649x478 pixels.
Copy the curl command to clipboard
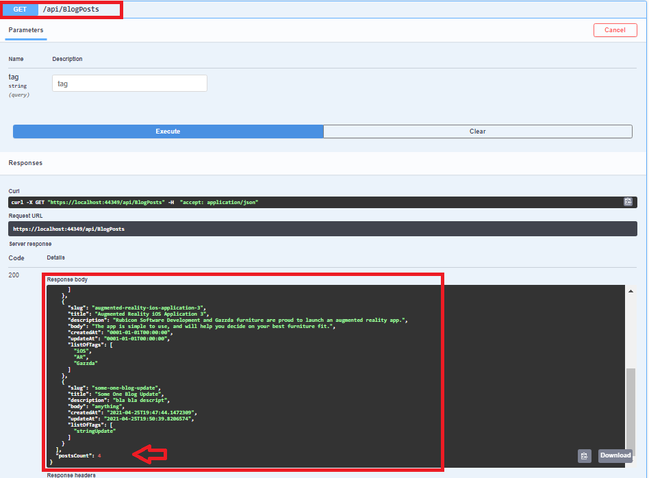point(628,202)
